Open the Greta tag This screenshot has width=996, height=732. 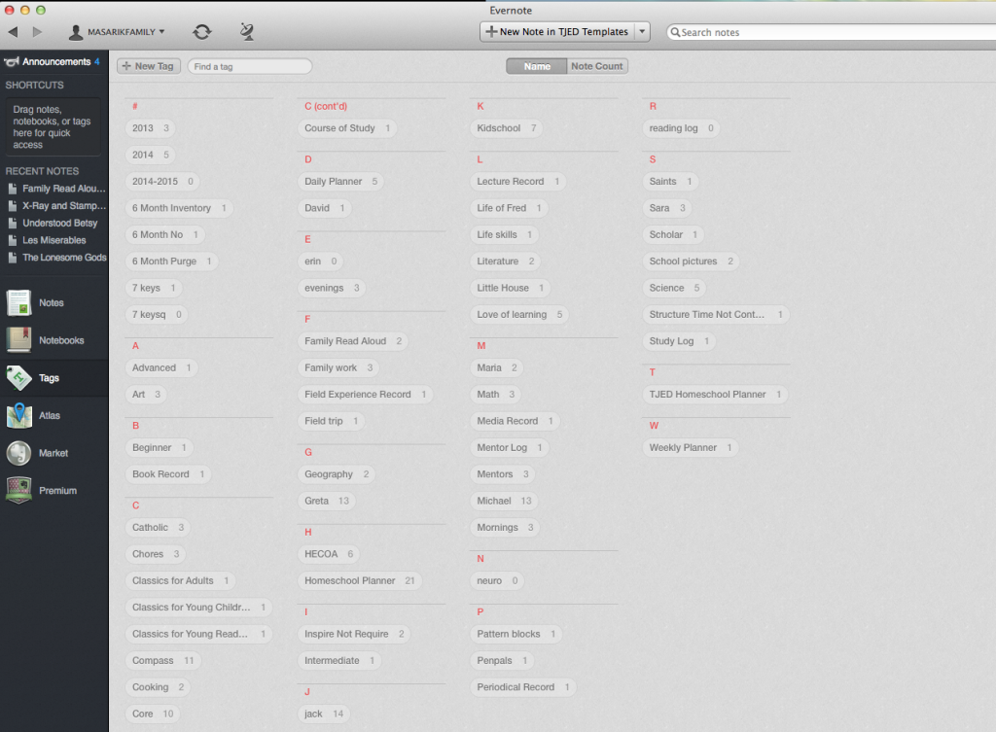tap(327, 501)
